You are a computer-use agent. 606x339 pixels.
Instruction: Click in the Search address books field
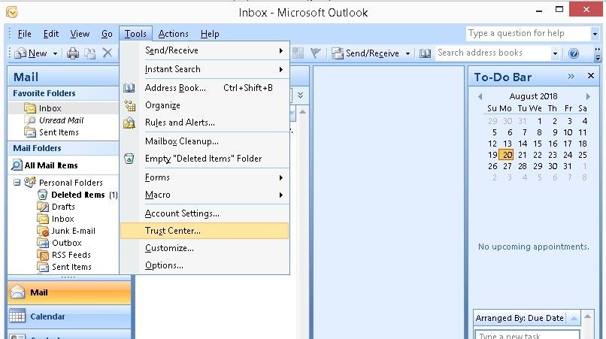coord(492,53)
